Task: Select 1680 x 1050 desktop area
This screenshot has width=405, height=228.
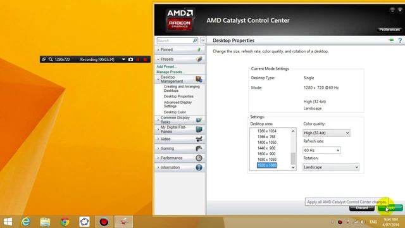Action: (267, 160)
